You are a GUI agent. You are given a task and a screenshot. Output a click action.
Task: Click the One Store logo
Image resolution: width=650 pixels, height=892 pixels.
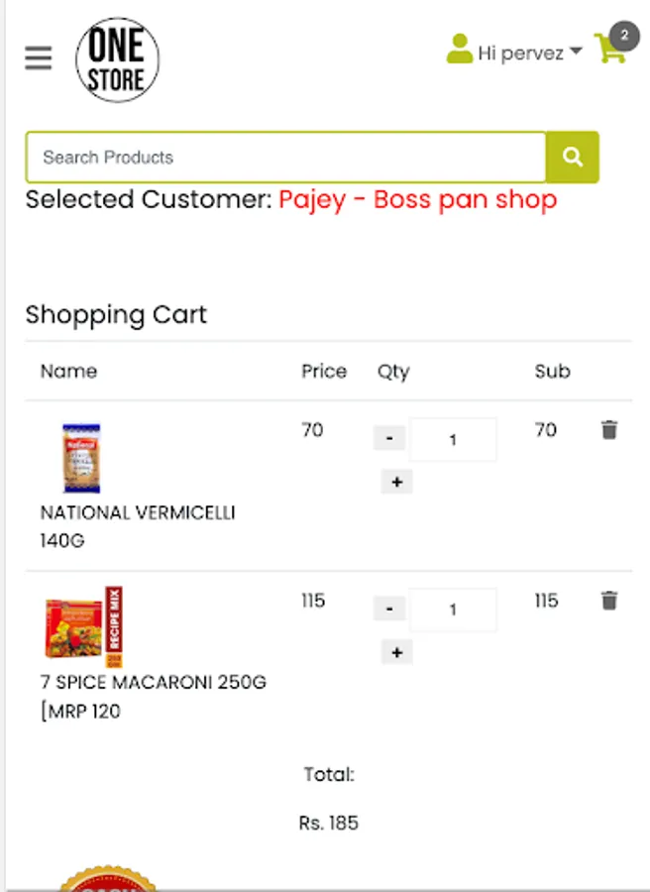[116, 59]
